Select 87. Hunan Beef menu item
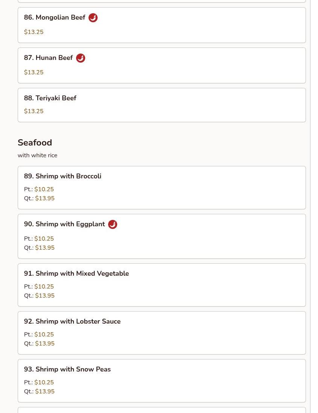The image size is (318, 413). click(x=48, y=58)
